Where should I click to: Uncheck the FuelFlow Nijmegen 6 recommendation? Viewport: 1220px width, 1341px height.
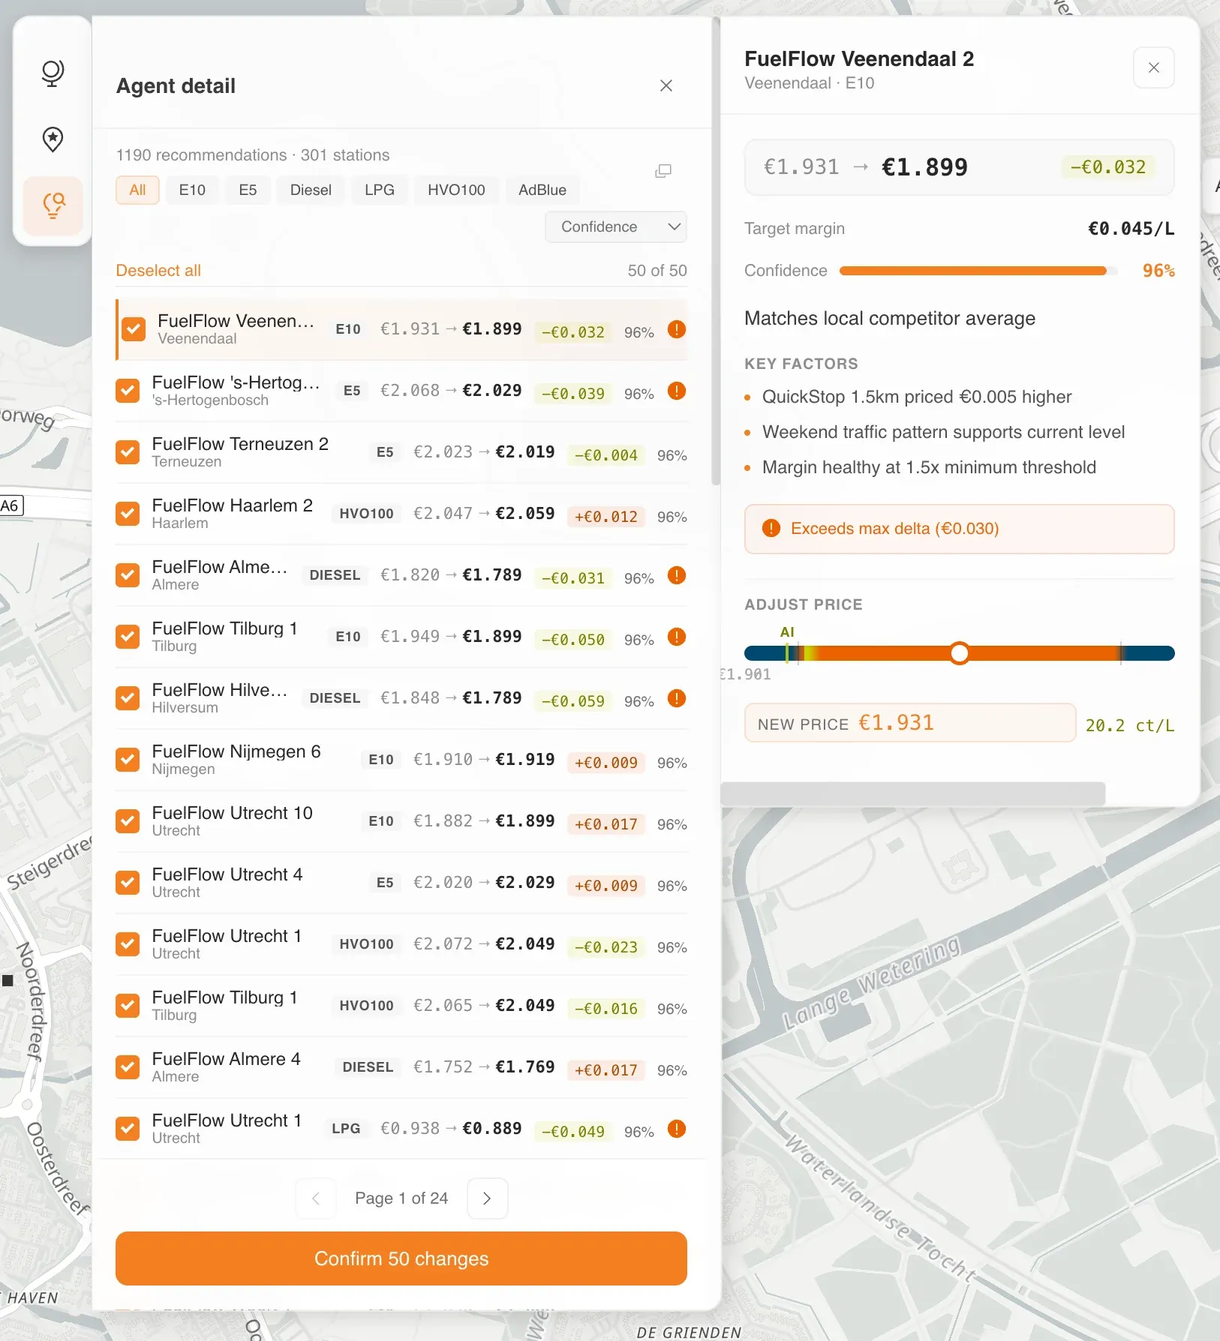pyautogui.click(x=128, y=760)
